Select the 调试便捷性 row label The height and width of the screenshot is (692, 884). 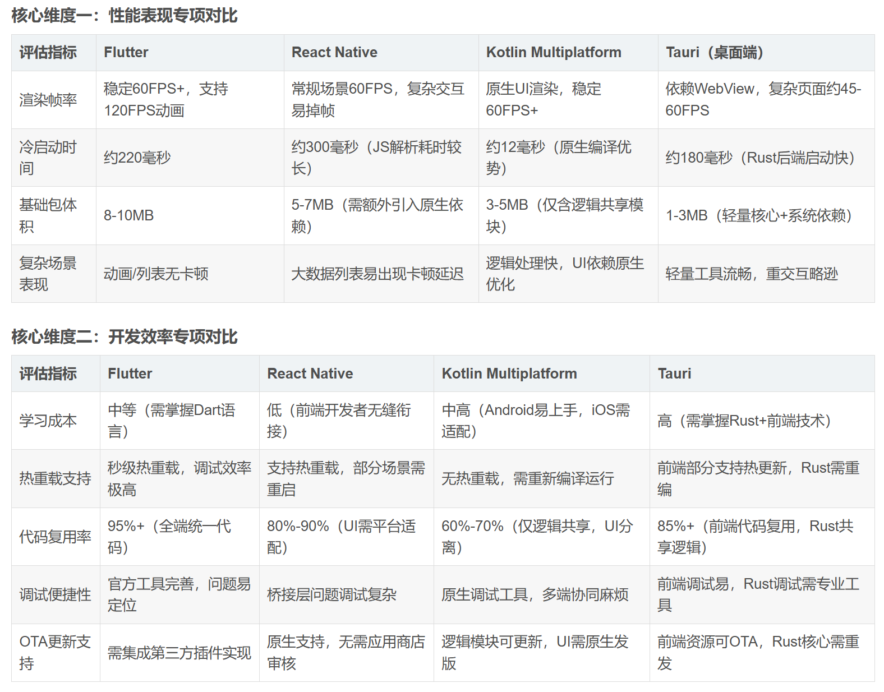56,594
